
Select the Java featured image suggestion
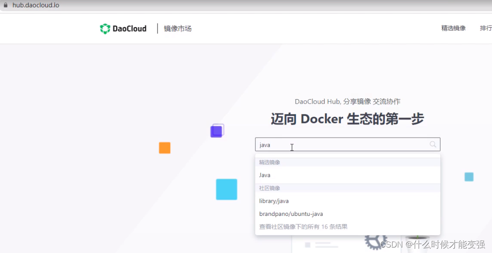pos(348,175)
